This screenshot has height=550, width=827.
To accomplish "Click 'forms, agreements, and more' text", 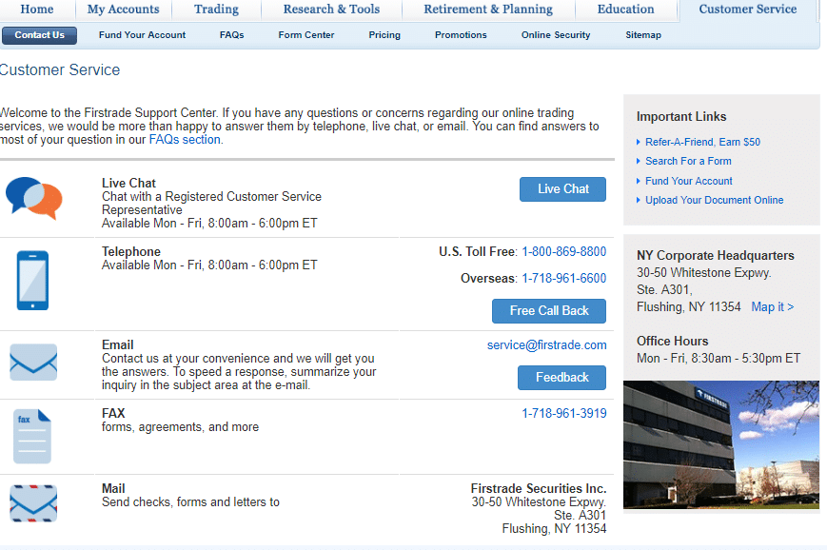I will coord(181,427).
